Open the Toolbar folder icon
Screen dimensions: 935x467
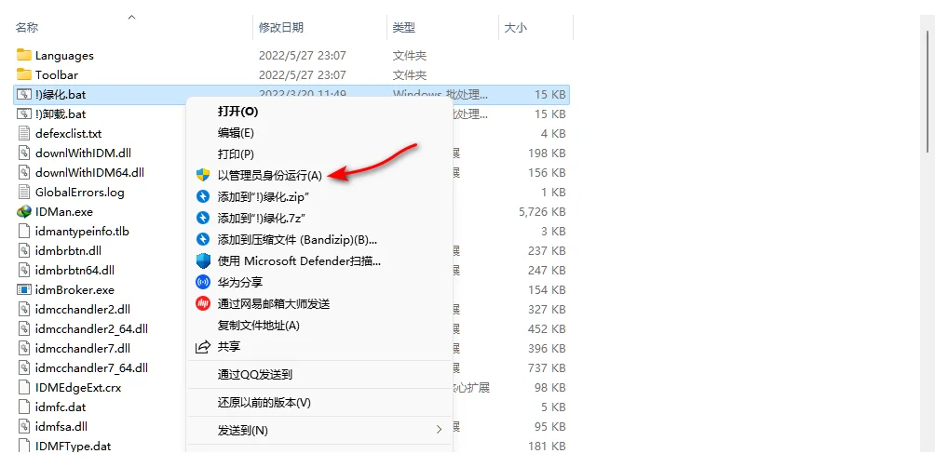click(x=24, y=74)
